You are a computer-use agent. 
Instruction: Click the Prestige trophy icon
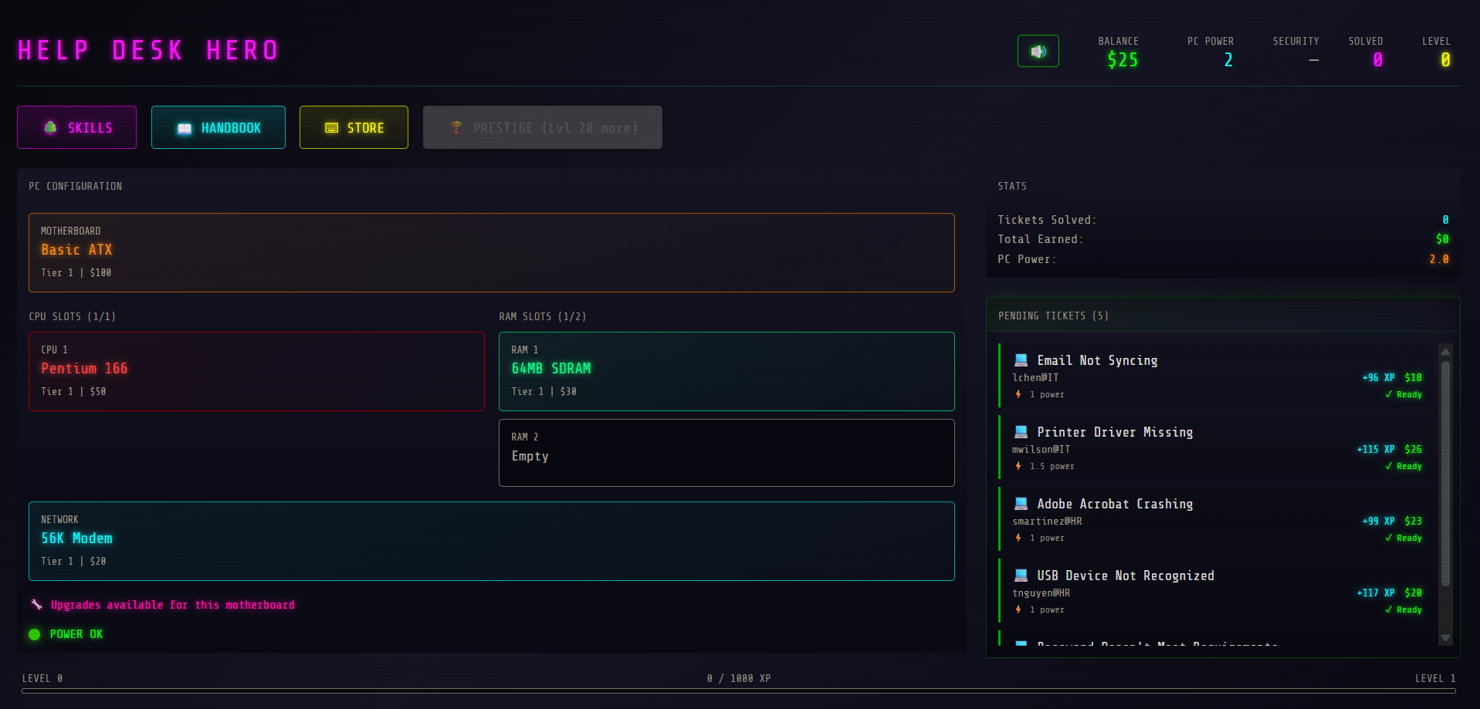pos(456,127)
